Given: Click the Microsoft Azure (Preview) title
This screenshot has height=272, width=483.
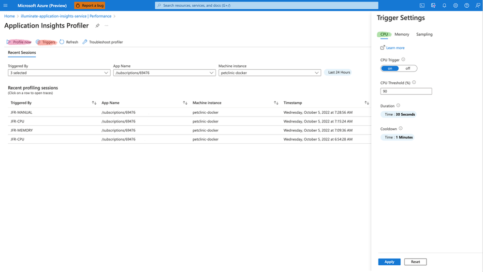Looking at the screenshot, I should (x=42, y=5).
